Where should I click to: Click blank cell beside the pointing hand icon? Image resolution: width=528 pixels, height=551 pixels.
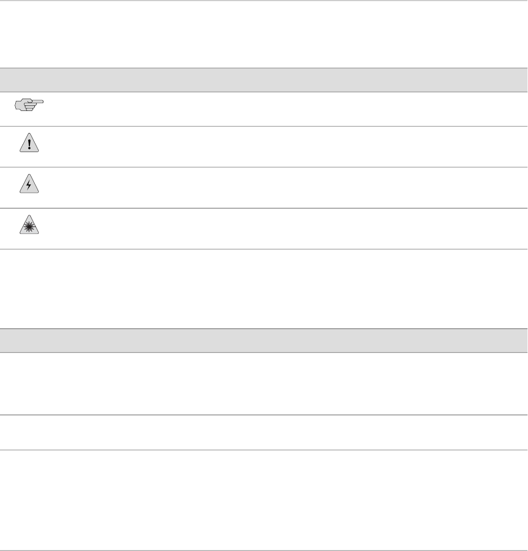click(282, 109)
